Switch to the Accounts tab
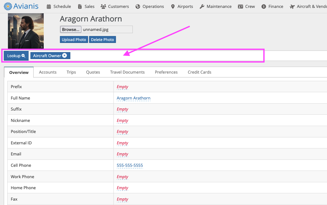This screenshot has width=327, height=205. click(x=48, y=72)
